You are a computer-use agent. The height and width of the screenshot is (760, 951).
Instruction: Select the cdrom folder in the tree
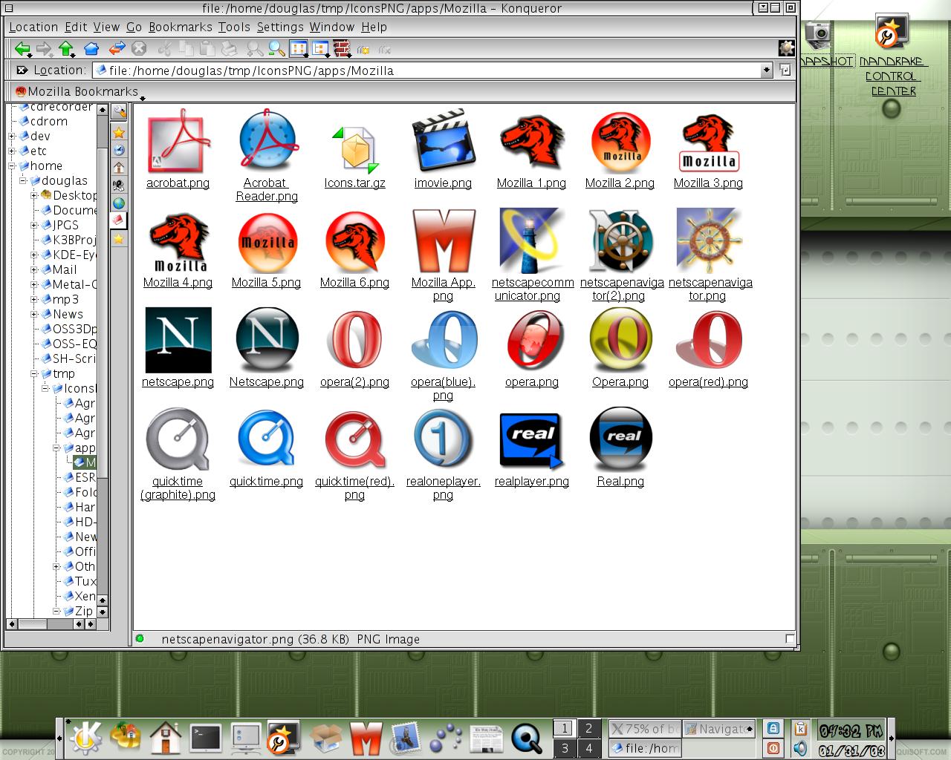48,121
